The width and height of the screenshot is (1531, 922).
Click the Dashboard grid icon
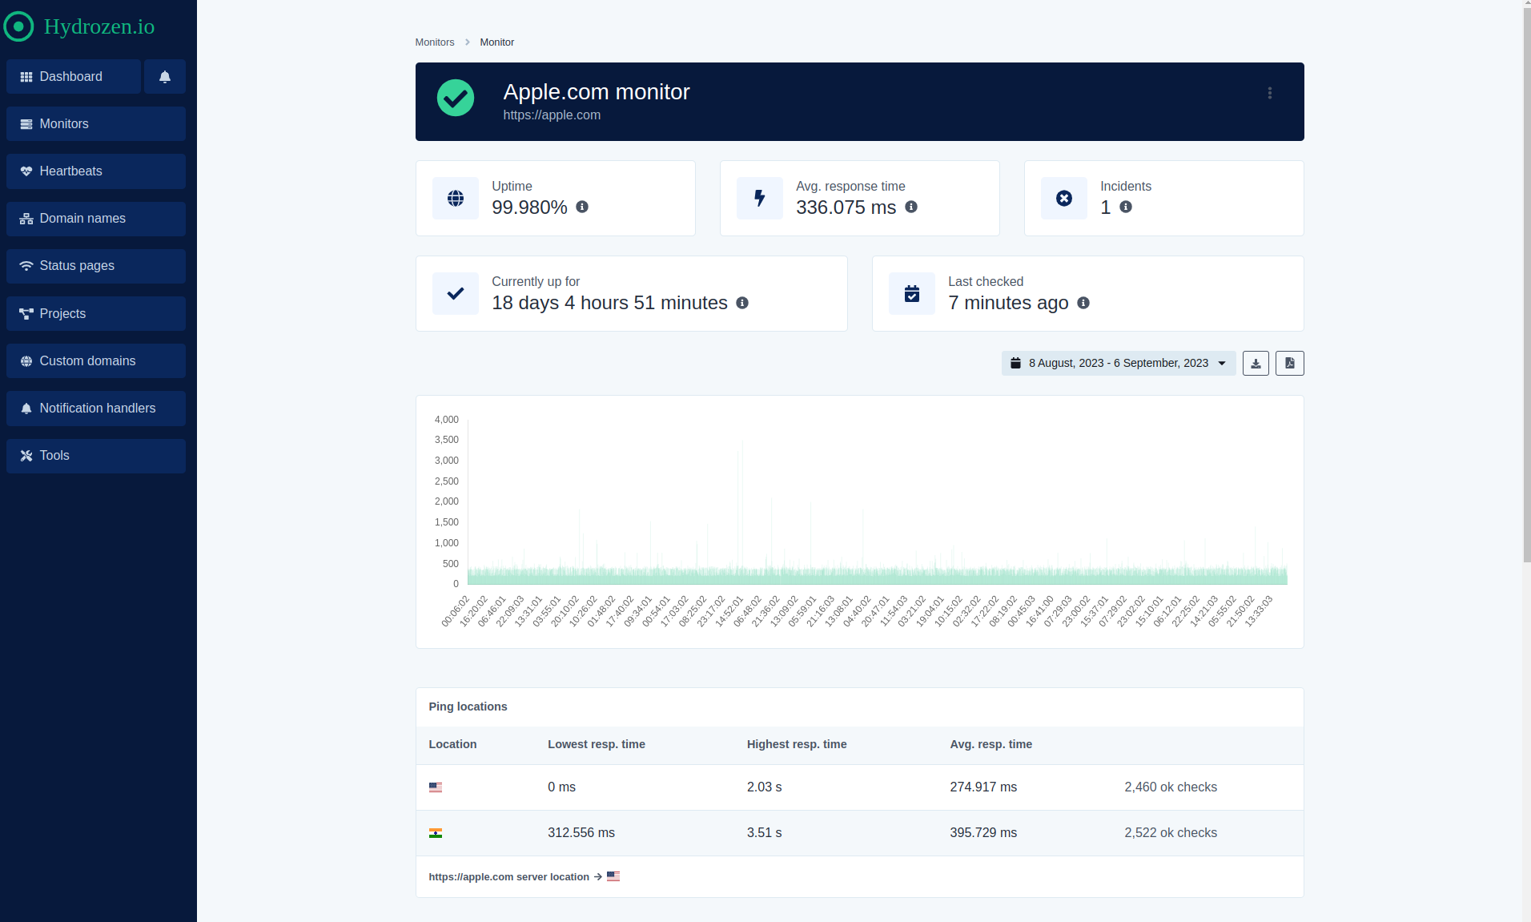[26, 77]
